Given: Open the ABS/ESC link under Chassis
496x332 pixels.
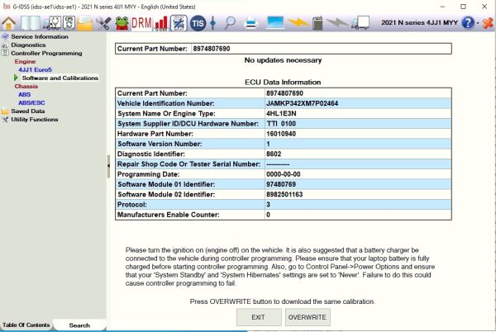Looking at the screenshot, I should pos(31,102).
